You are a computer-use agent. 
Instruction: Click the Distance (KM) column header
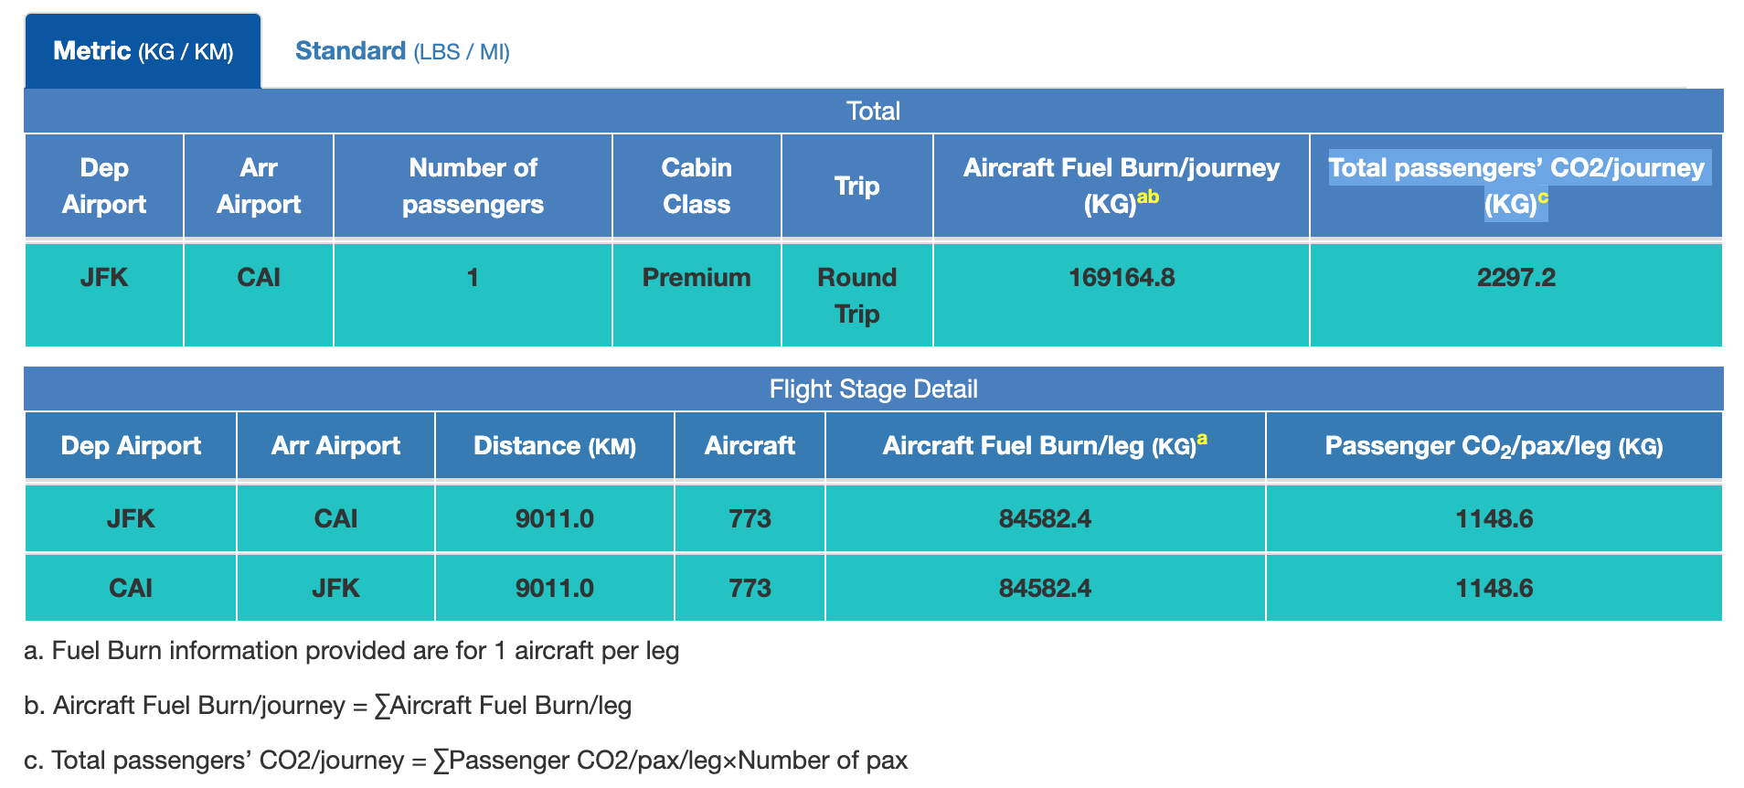555,446
